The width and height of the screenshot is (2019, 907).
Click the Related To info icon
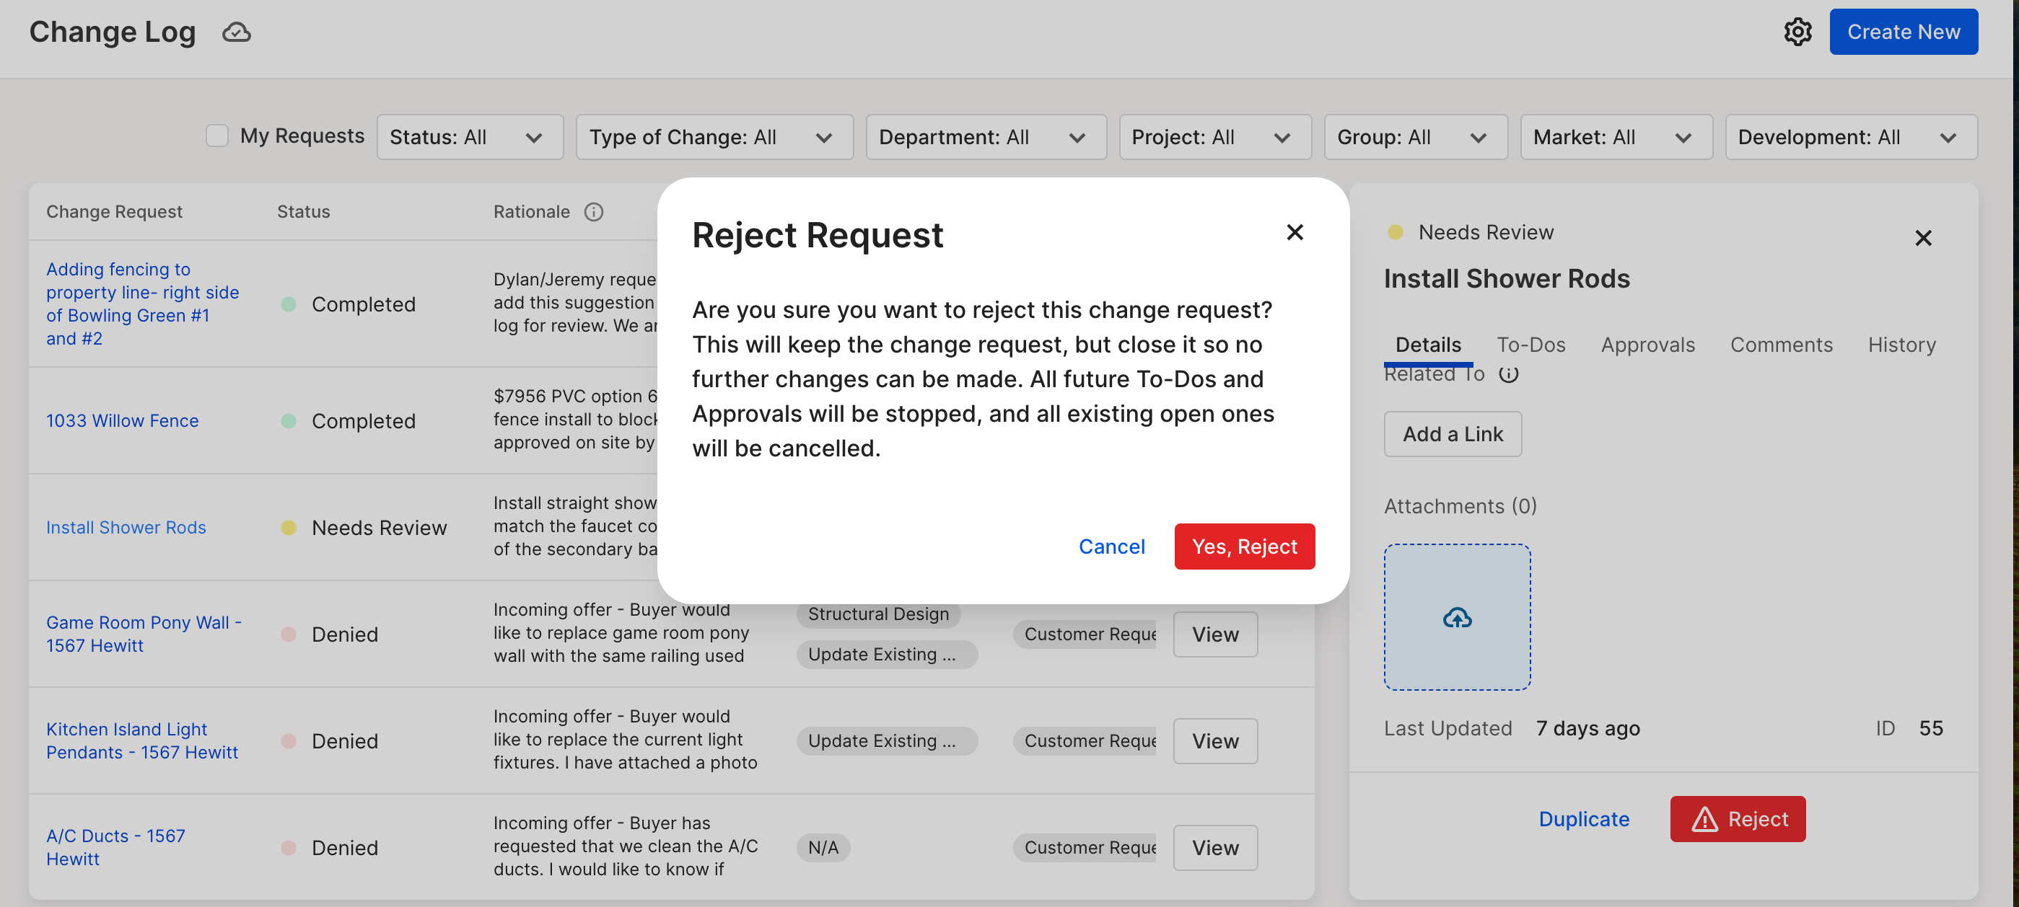1509,374
